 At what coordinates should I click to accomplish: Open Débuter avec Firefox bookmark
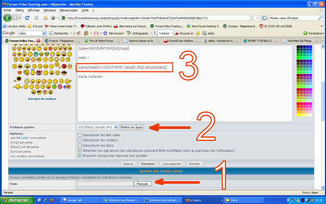click(x=96, y=26)
